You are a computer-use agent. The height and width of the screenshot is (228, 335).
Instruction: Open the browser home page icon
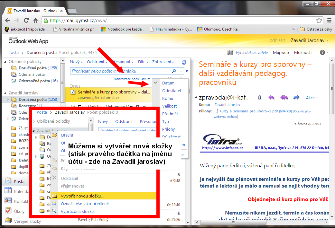pos(36,21)
